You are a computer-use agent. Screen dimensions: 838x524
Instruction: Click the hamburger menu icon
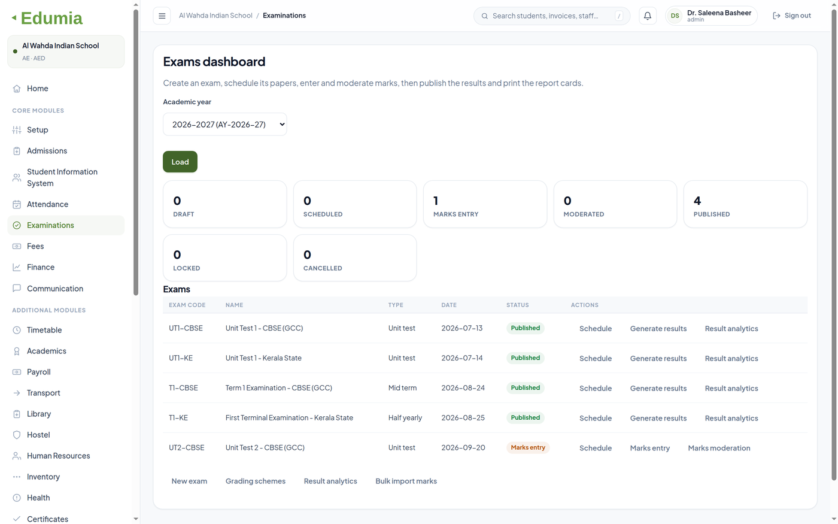pos(162,16)
